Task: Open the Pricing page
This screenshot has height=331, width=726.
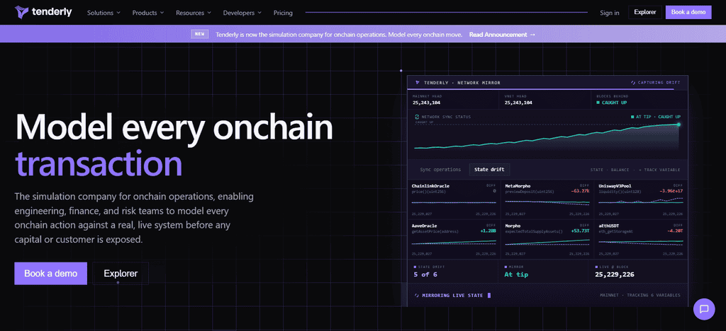Action: (x=283, y=13)
